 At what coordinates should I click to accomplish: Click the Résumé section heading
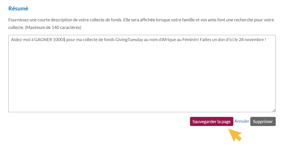click(x=18, y=8)
